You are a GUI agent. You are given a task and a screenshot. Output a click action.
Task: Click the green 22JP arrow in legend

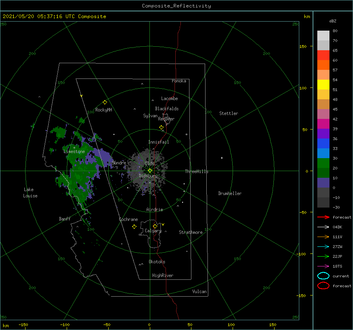pos(323,256)
